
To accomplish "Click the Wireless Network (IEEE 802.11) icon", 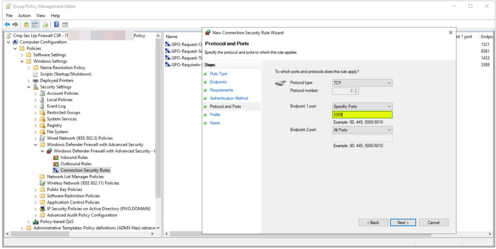I will [43, 183].
